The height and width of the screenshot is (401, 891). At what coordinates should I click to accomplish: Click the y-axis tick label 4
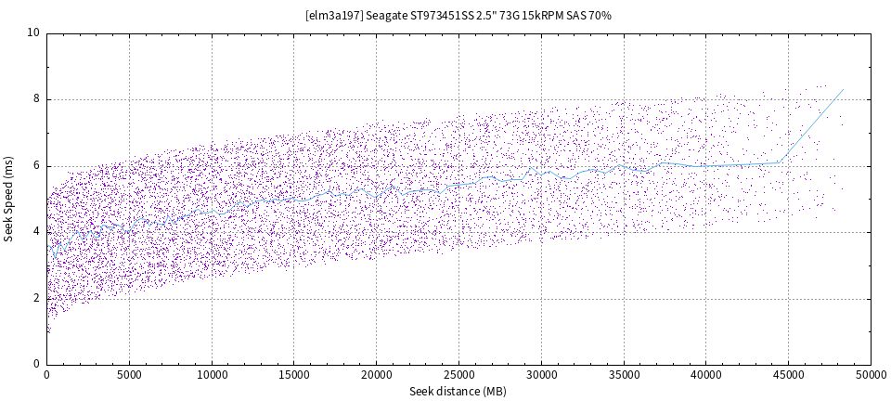click(36, 232)
